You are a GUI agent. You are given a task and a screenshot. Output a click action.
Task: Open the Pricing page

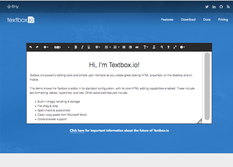point(223,20)
